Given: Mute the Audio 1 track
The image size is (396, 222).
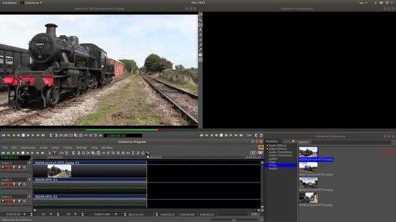Looking at the screenshot, I should [x=25, y=184].
